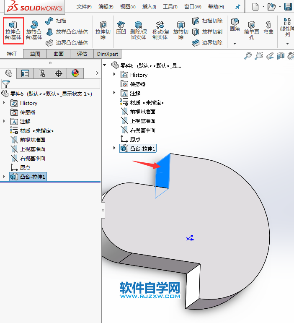Select the 弯曲 flex tool
This screenshot has height=323, width=294.
(268, 28)
